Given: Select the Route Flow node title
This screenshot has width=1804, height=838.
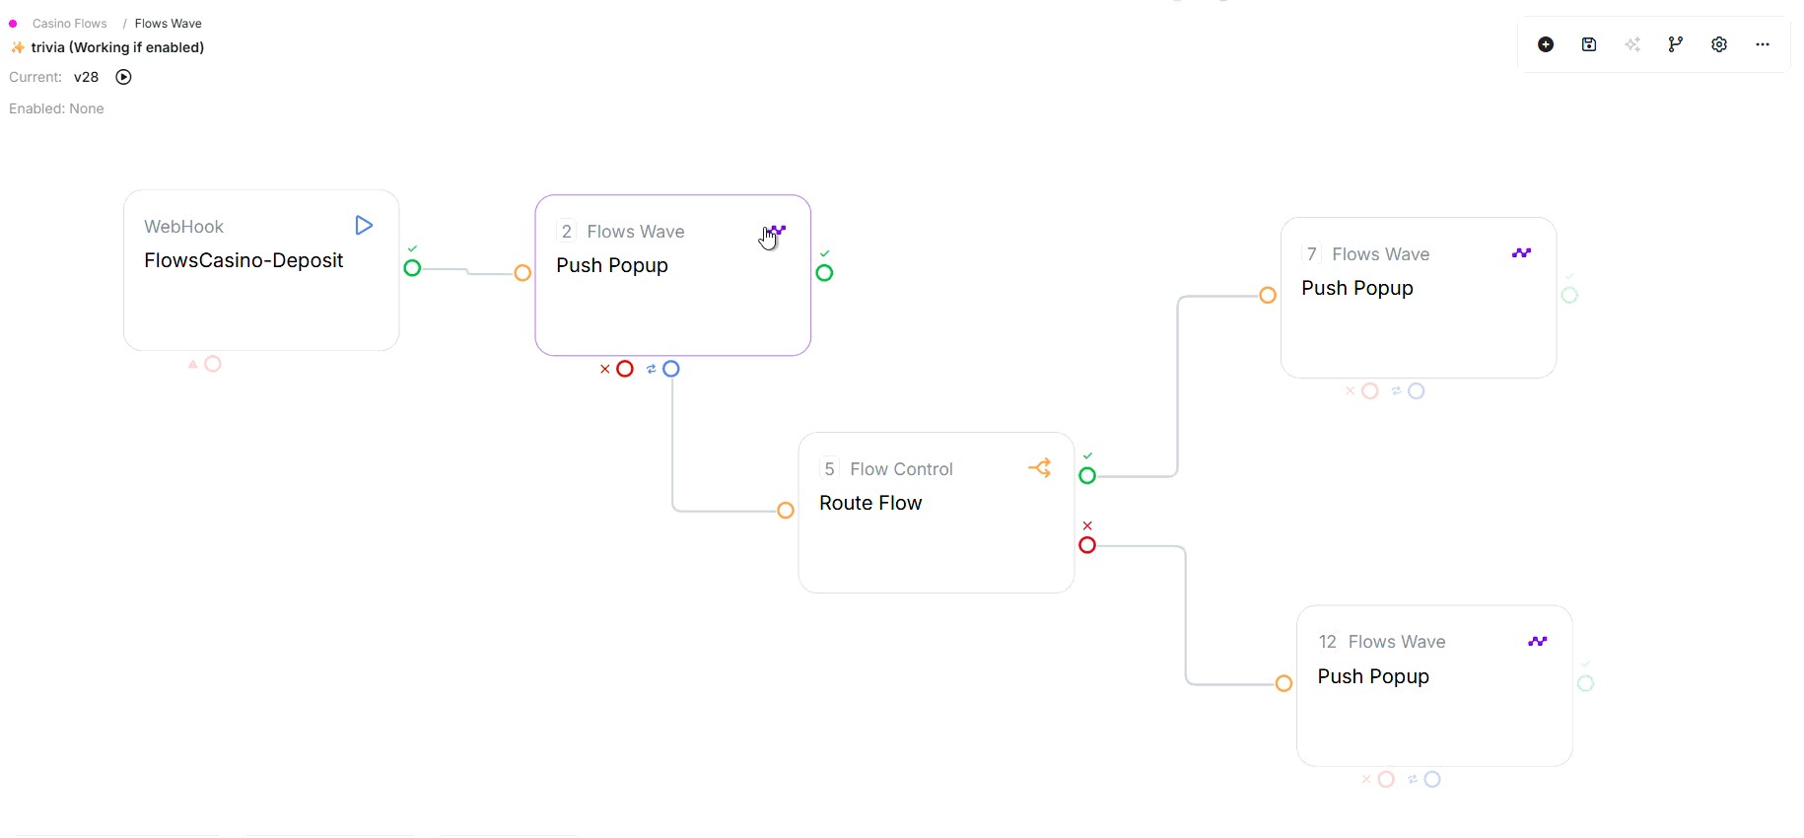Looking at the screenshot, I should (x=870, y=503).
